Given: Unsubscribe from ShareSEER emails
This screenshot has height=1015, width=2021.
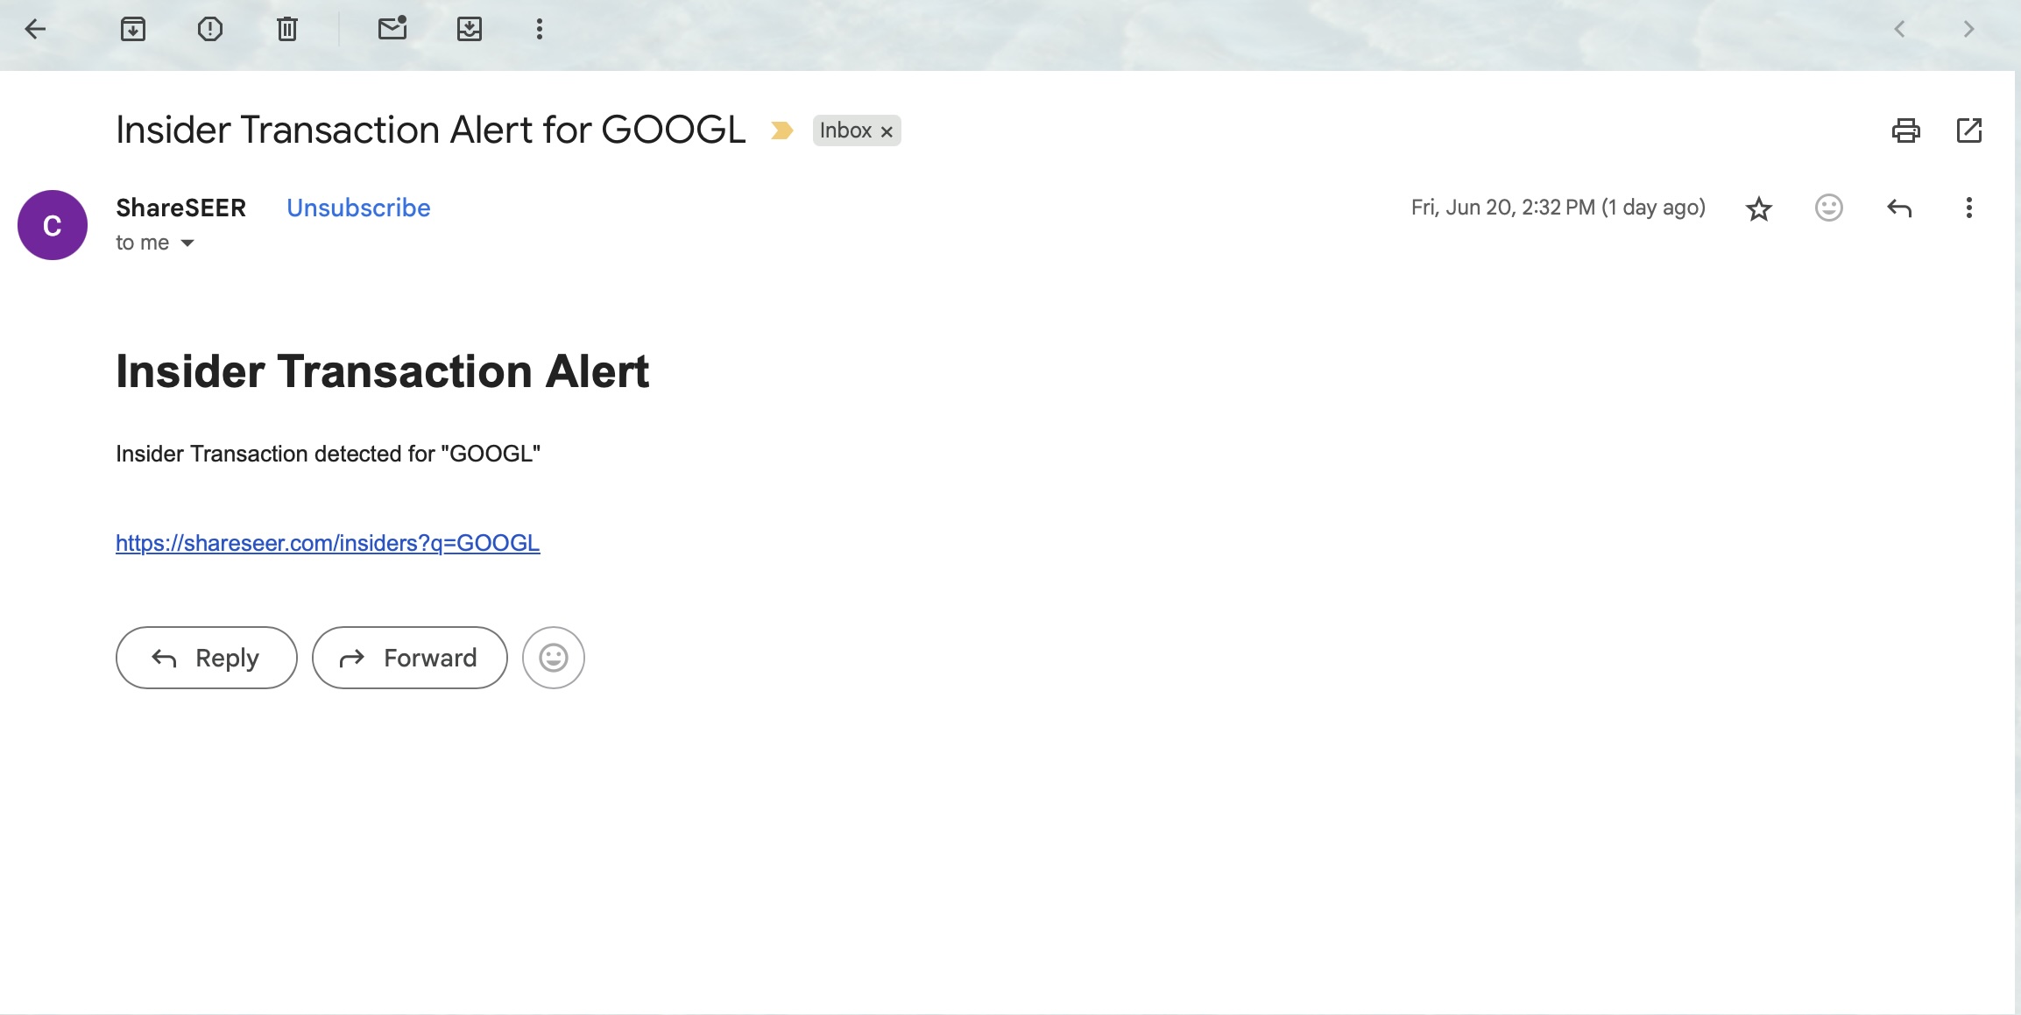Looking at the screenshot, I should tap(357, 208).
